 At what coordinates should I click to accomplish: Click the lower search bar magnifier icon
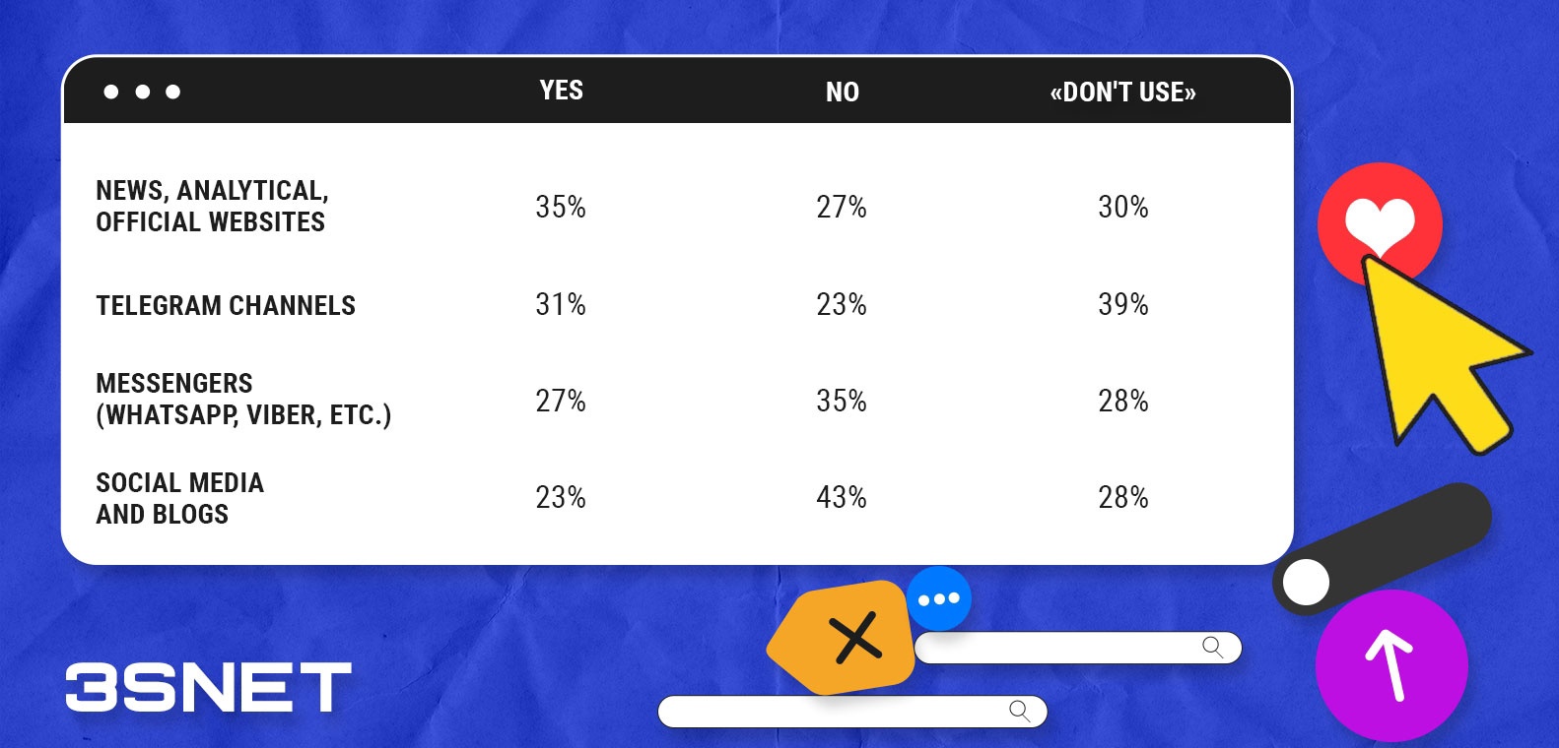pyautogui.click(x=1020, y=711)
